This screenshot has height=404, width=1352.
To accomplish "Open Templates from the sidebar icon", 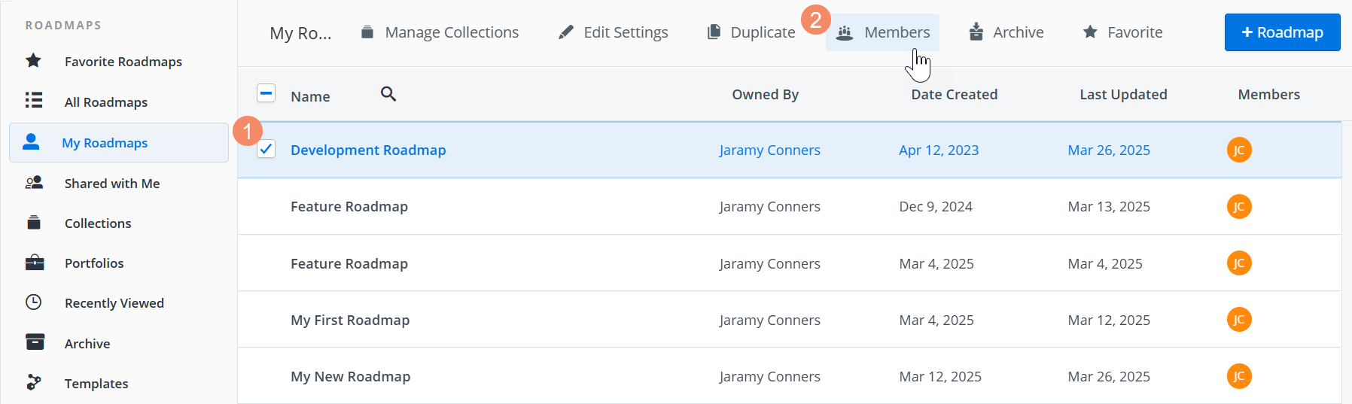I will 34,383.
